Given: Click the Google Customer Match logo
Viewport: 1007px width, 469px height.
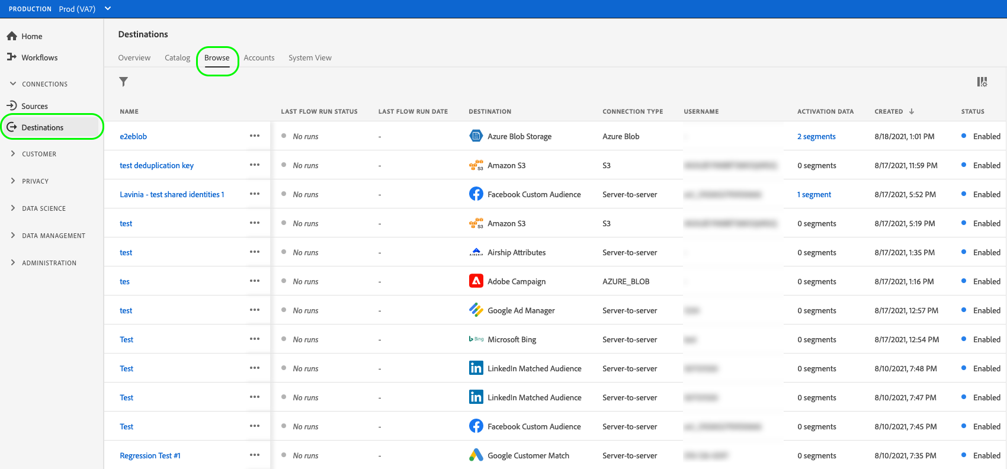Looking at the screenshot, I should tap(476, 455).
